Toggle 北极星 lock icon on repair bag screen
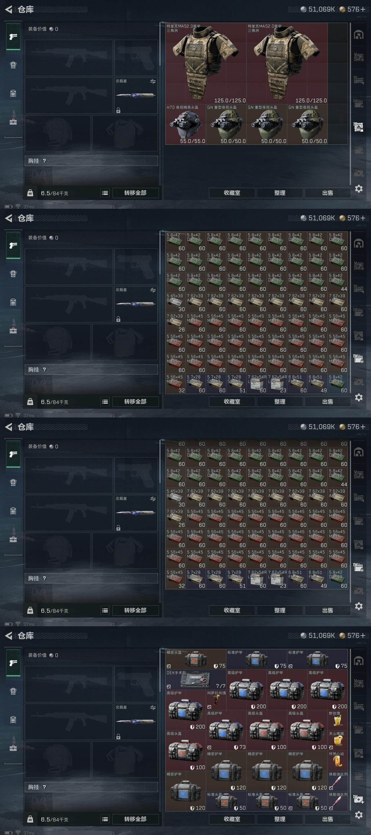 [x=118, y=736]
